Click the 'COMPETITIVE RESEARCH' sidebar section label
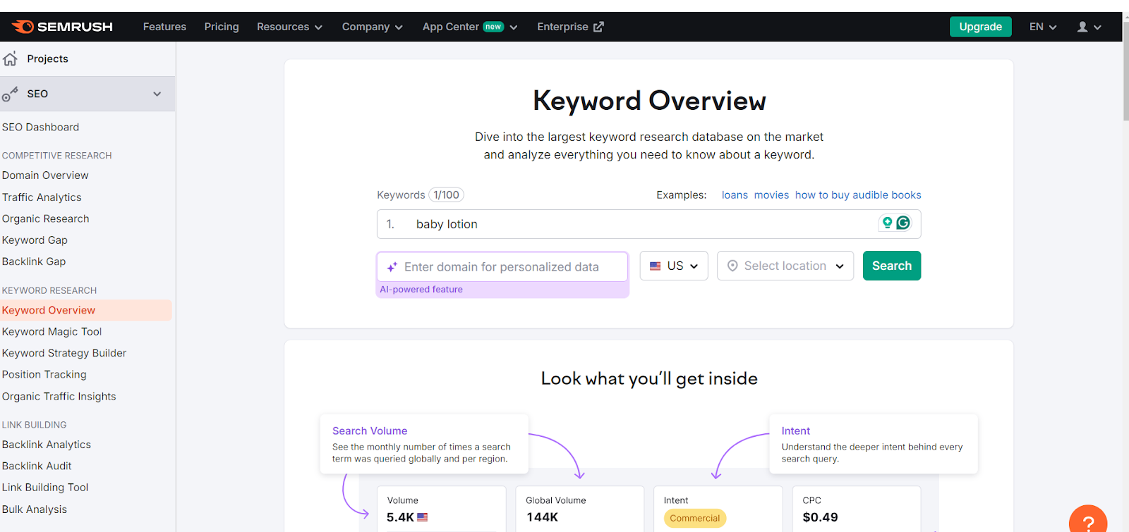 57,156
